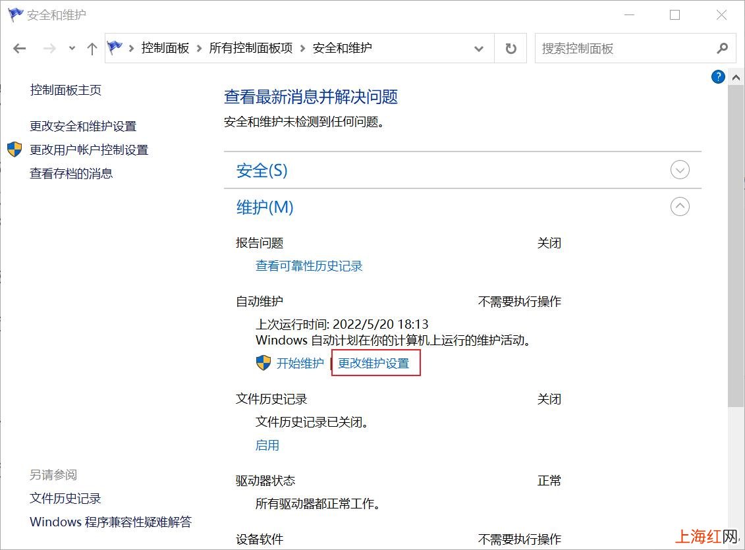Refresh the control panel view
The height and width of the screenshot is (550, 745).
point(510,49)
